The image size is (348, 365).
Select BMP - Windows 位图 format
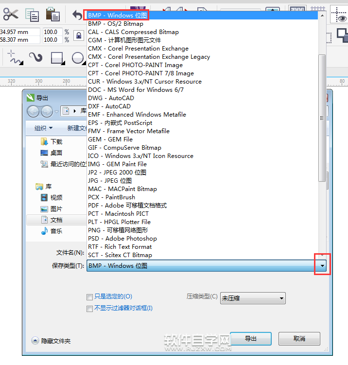point(202,16)
